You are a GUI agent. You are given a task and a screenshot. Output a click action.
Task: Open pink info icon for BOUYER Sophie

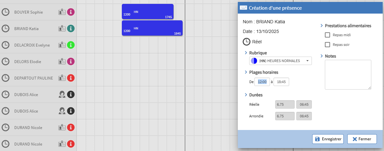71,12
